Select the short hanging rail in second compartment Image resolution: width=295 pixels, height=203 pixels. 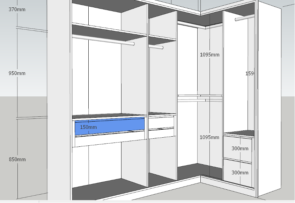pyautogui.click(x=156, y=47)
